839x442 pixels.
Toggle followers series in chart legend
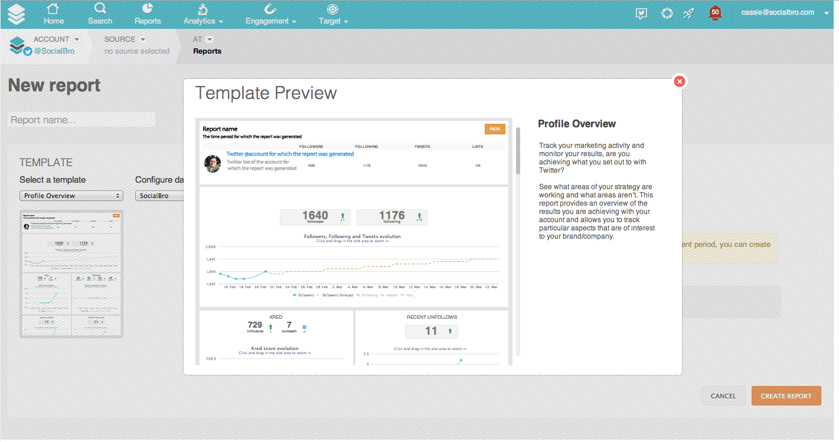coord(303,295)
